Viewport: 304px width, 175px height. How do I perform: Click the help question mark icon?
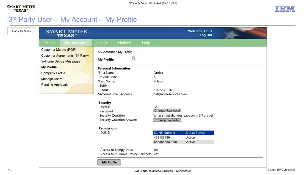[133, 58]
